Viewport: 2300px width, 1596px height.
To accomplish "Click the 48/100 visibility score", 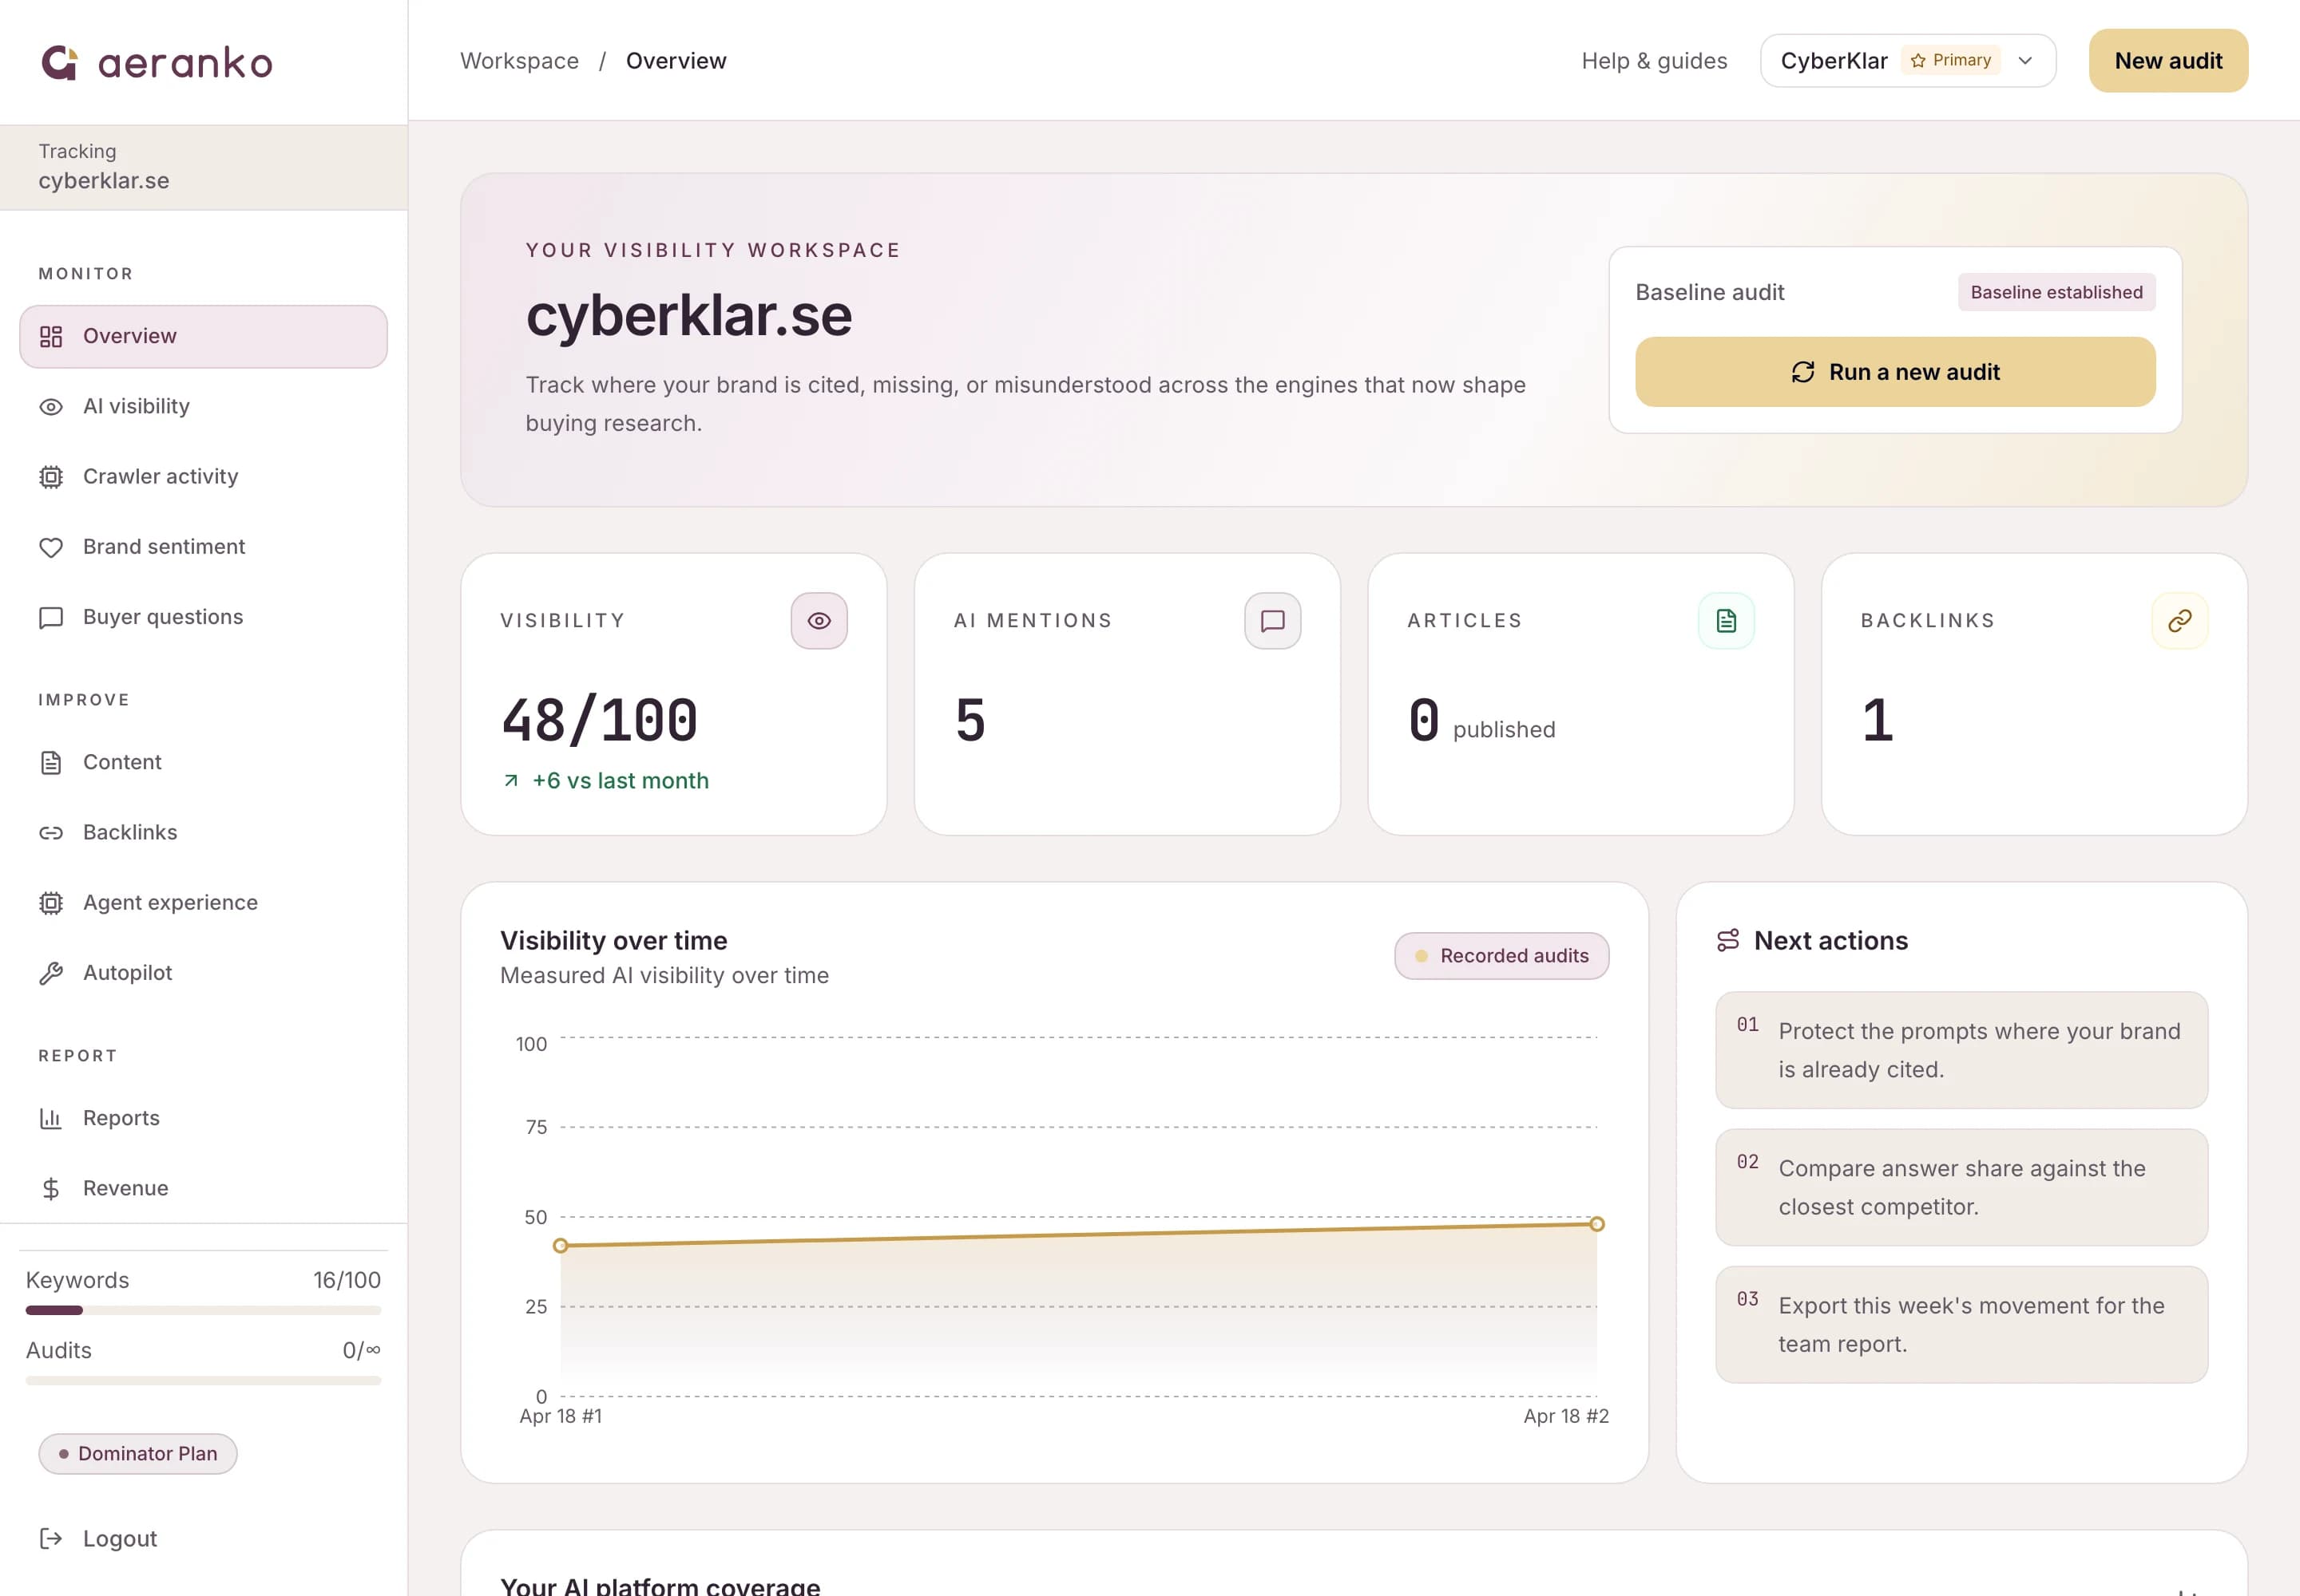I will [600, 720].
